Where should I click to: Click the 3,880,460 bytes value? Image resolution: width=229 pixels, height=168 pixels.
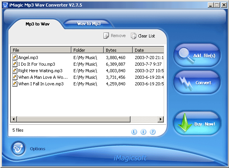point(115,58)
